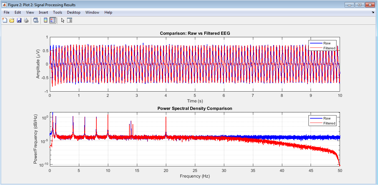Expand the Desktop menu
Viewport: 378px width, 185px height.
coord(74,12)
